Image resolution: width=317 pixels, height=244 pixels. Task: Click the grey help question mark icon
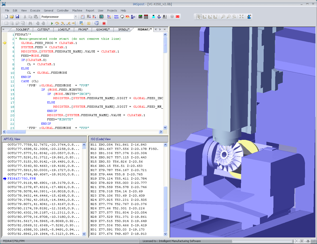click(172, 17)
